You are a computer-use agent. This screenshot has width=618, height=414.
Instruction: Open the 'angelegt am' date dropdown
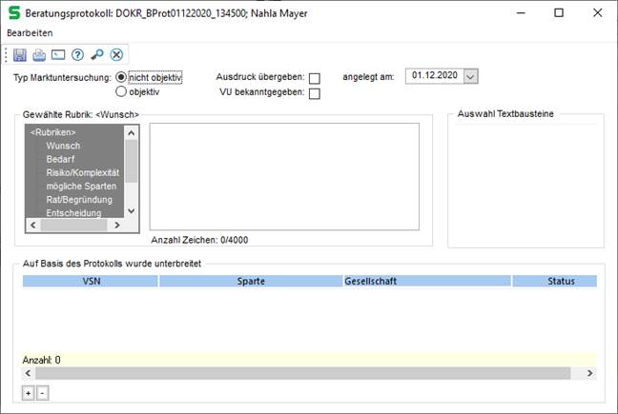tap(470, 76)
